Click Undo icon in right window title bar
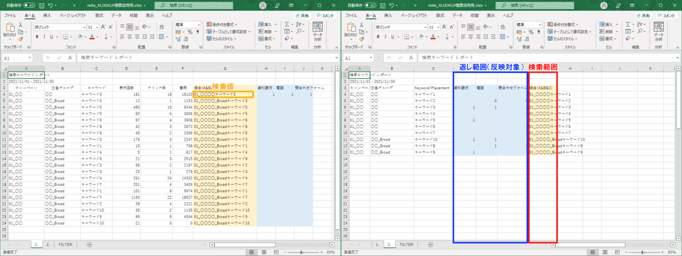The width and height of the screenshot is (682, 256). click(x=391, y=5)
